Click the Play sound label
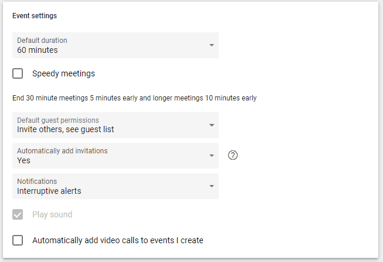The image size is (383, 262). coord(52,214)
